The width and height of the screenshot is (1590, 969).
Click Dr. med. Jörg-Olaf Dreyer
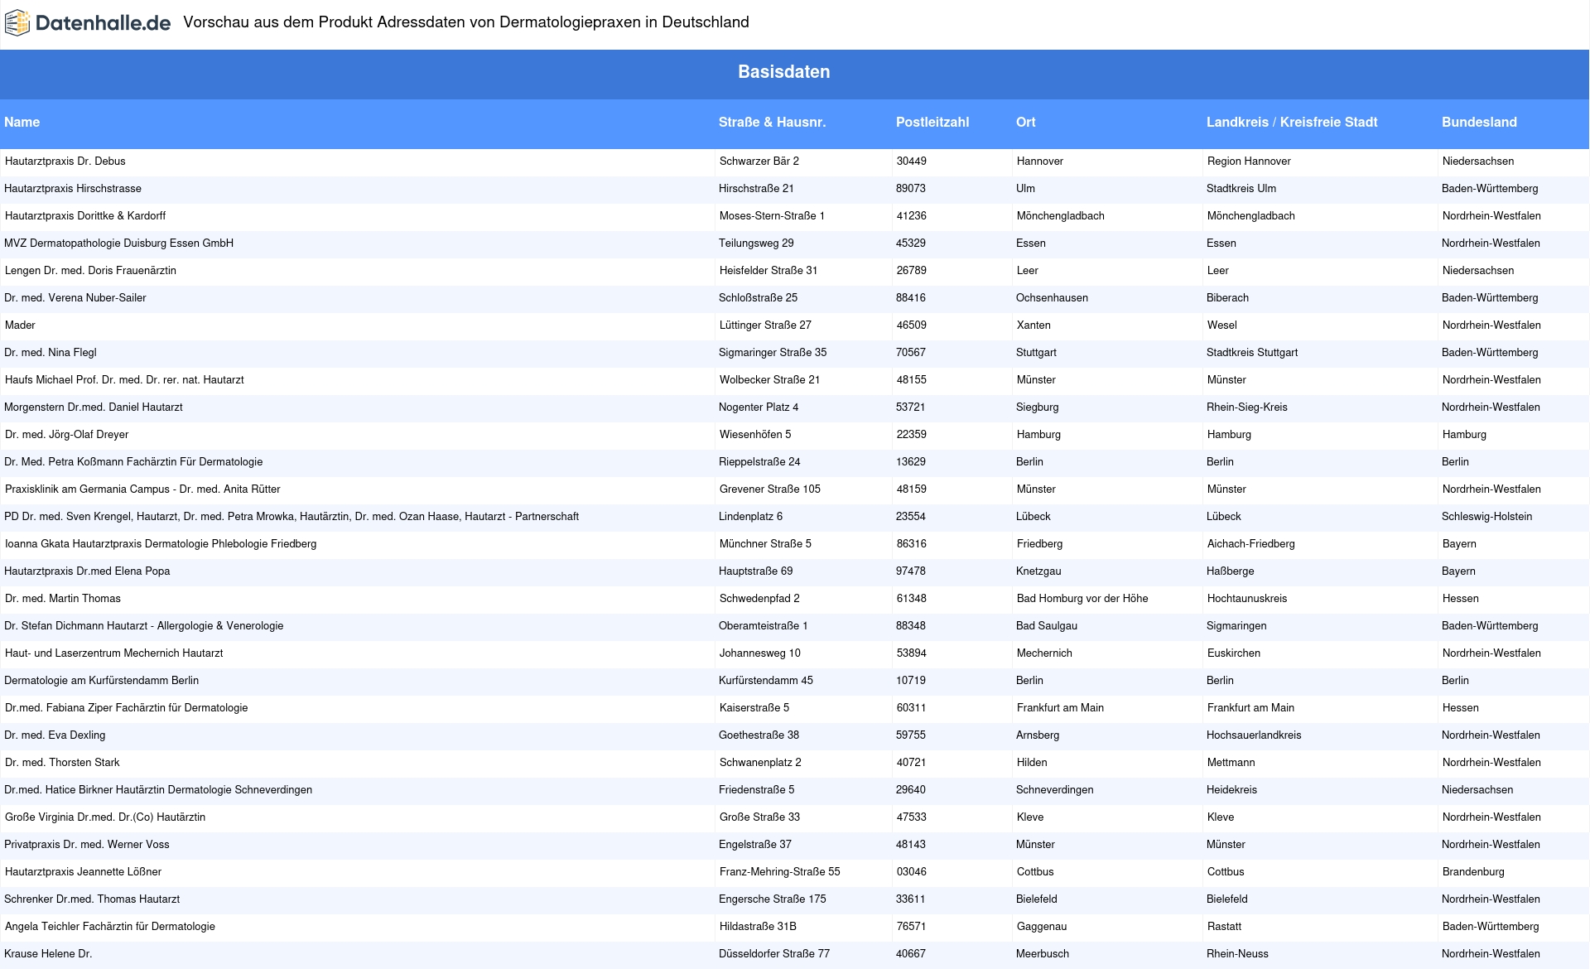tap(67, 435)
